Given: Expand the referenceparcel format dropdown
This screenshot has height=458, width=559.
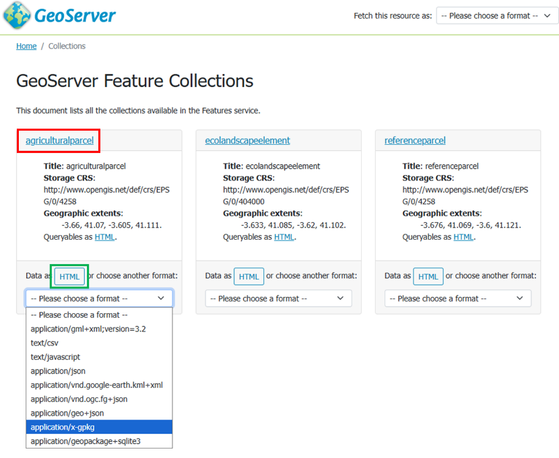Looking at the screenshot, I should [458, 298].
